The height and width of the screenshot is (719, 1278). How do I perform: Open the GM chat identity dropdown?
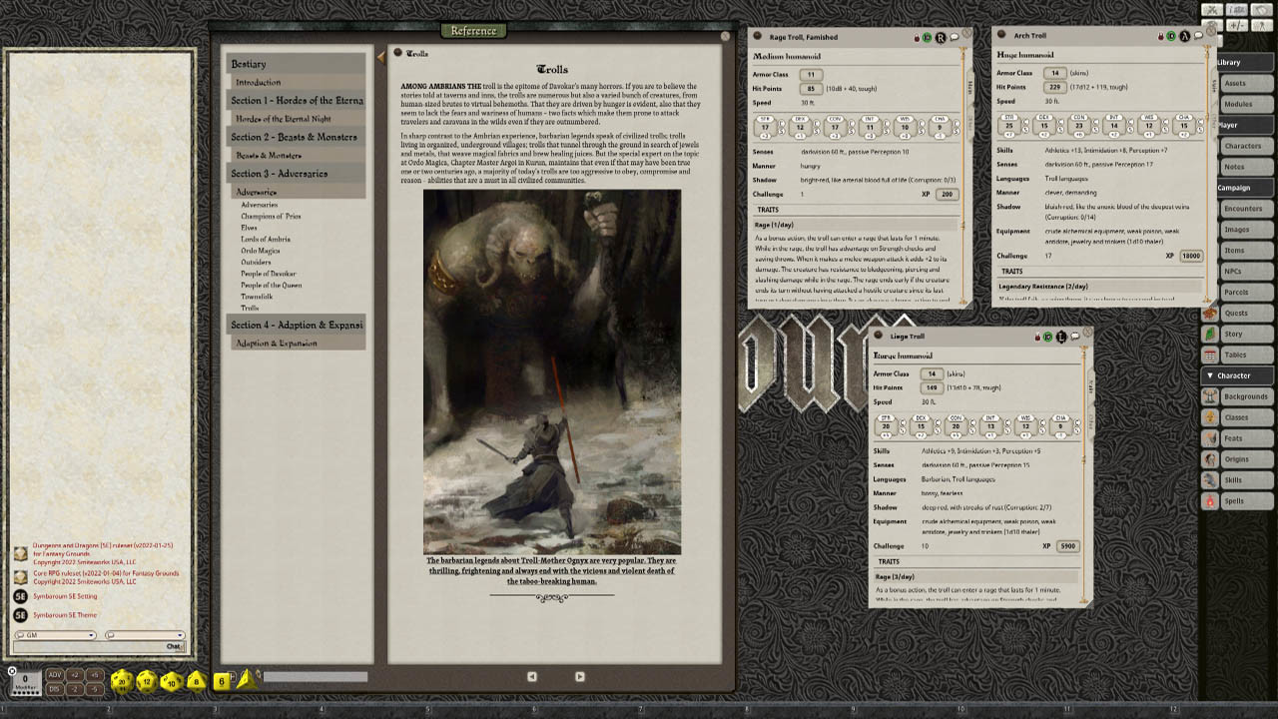coord(91,635)
